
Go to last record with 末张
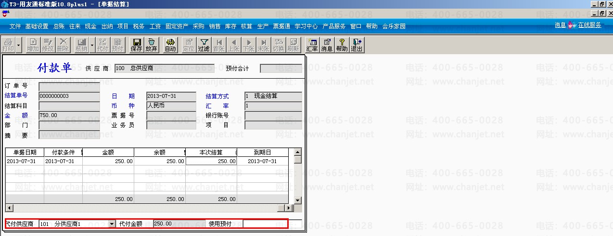pos(264,45)
